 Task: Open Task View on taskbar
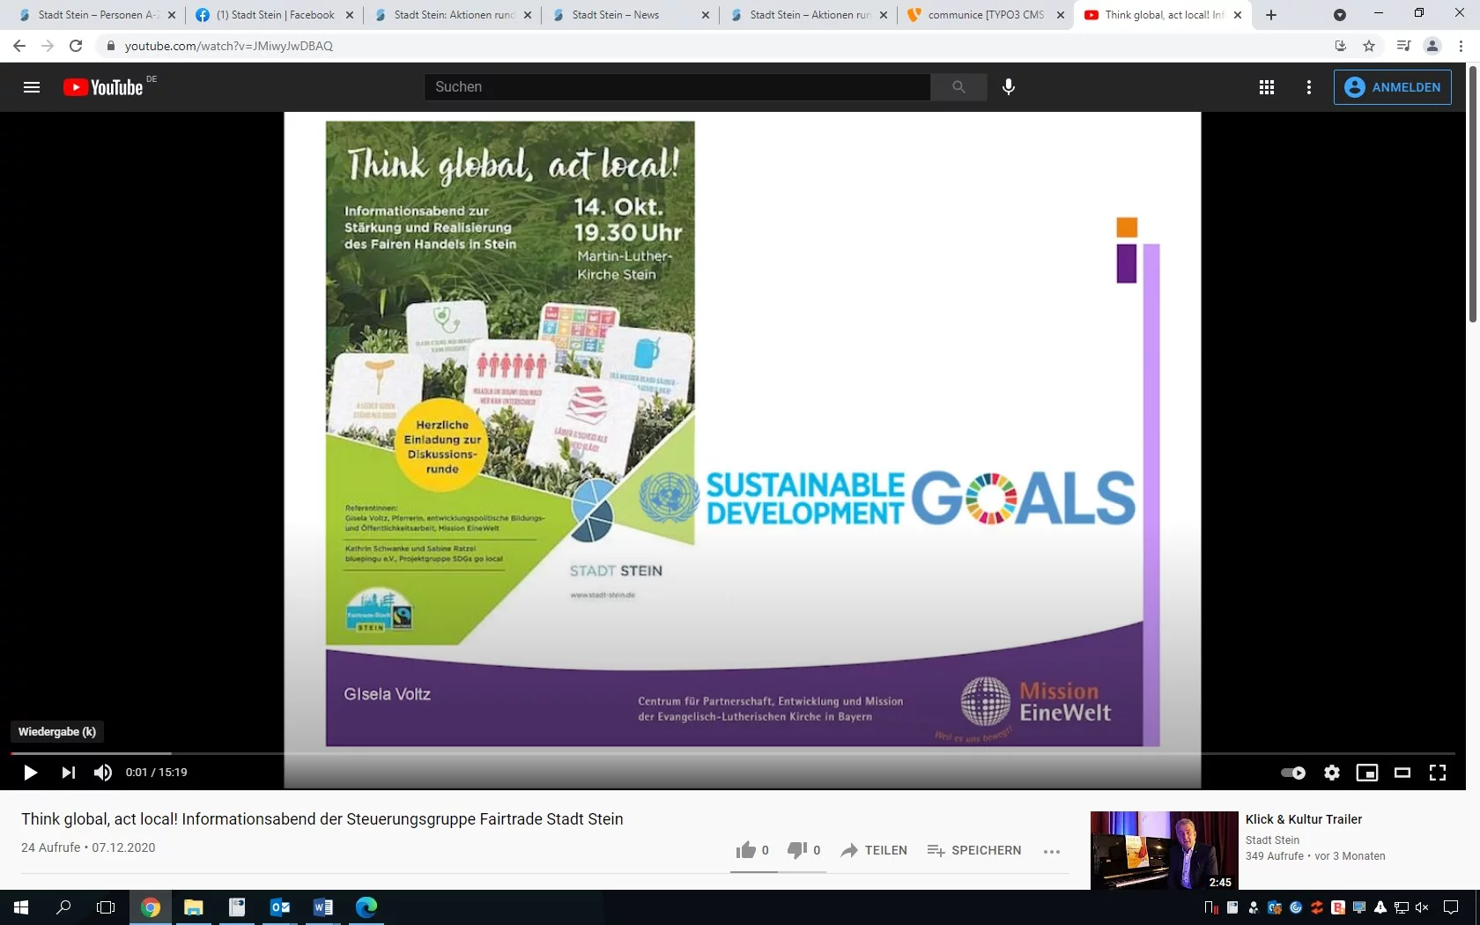pyautogui.click(x=106, y=907)
